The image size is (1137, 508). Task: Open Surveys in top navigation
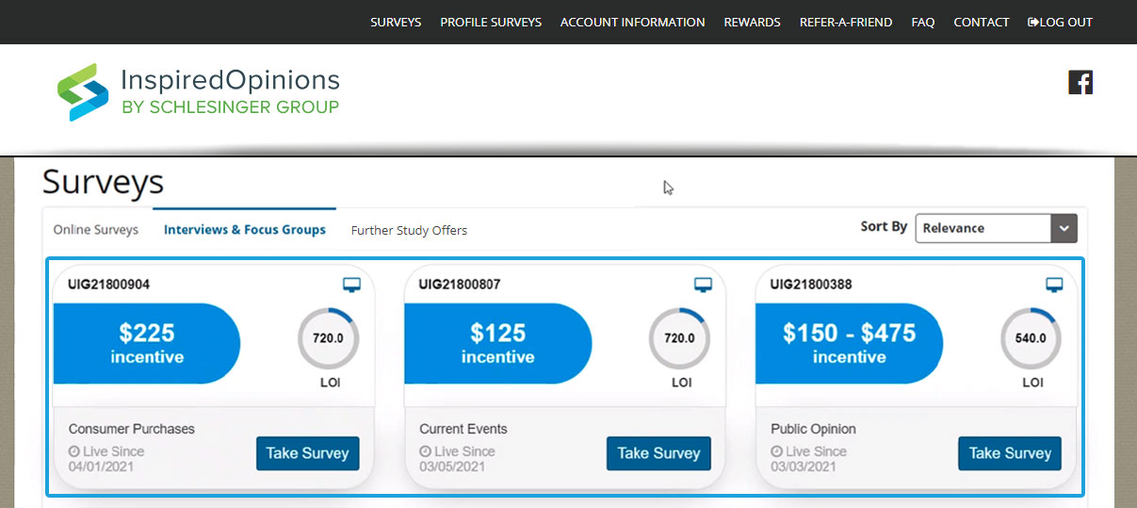(396, 22)
